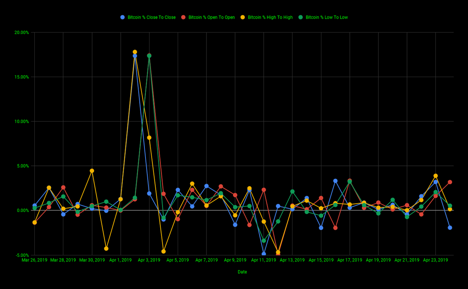Click the 'Apr 17, 2019' x-axis label
The image size is (468, 289).
350,260
